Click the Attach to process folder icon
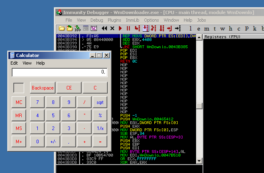 [x=70, y=28]
